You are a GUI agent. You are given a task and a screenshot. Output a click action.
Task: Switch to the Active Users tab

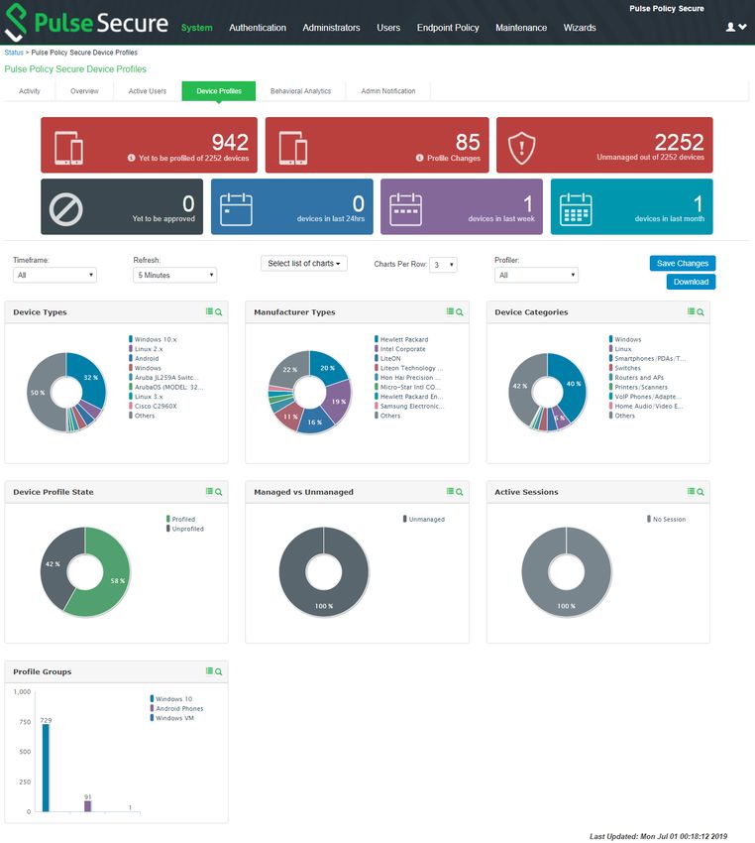click(x=147, y=91)
